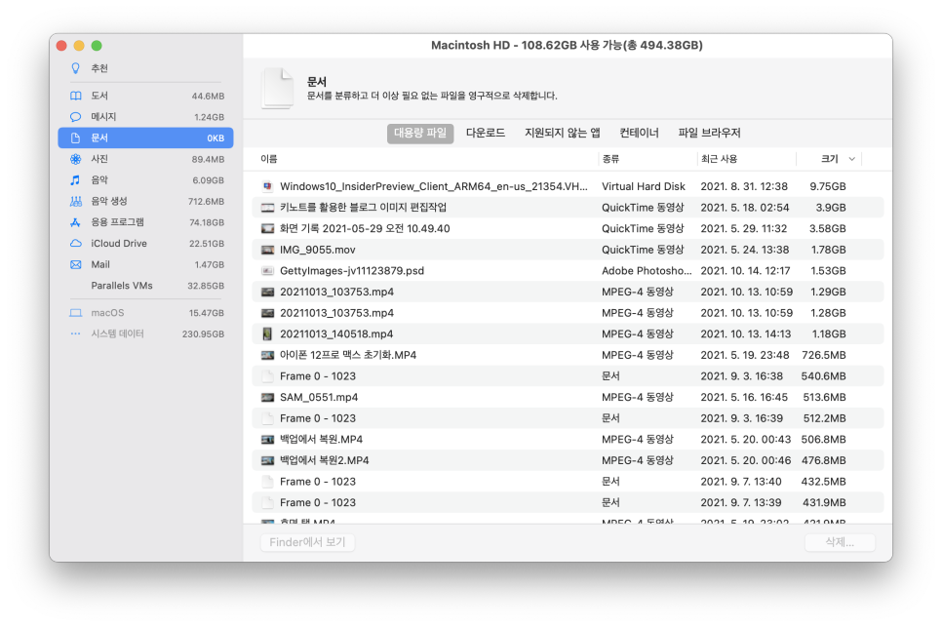Click the App Store icon for 응용 프로그램

(76, 222)
